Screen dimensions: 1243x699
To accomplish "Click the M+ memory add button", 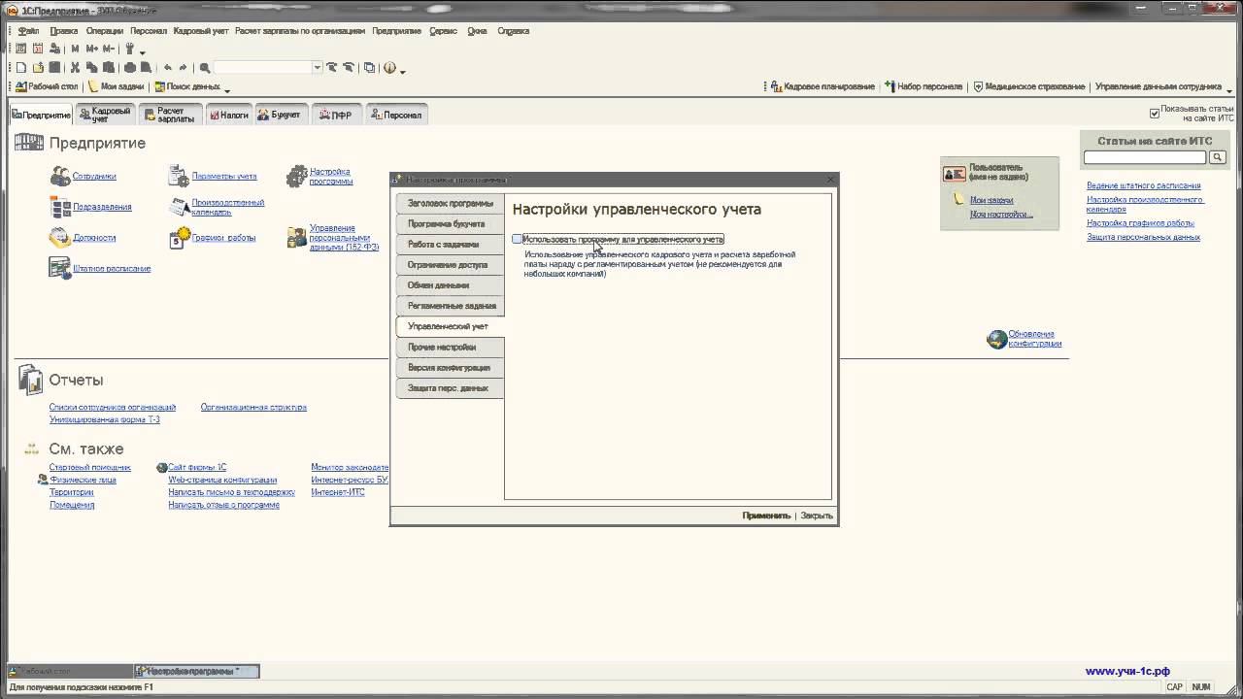I will [x=92, y=49].
